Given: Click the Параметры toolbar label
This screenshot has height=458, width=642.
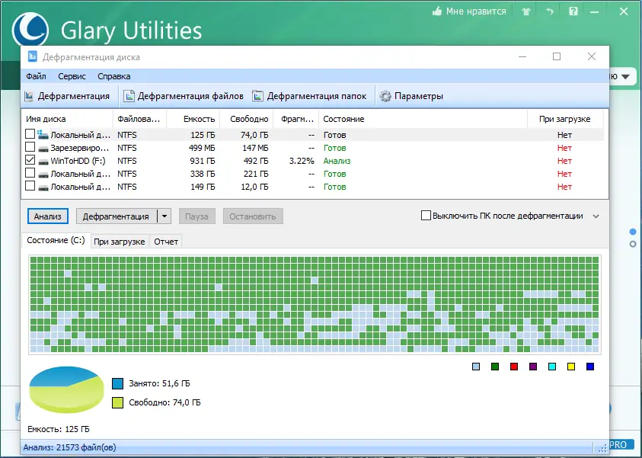Looking at the screenshot, I should point(418,96).
